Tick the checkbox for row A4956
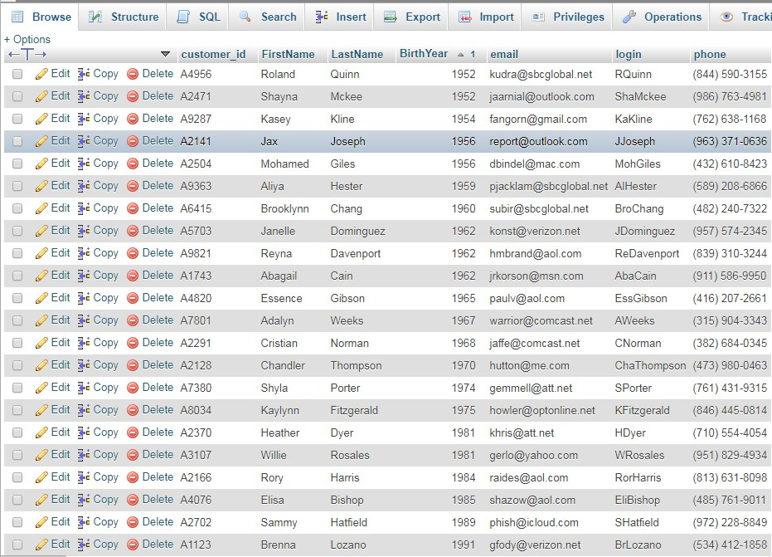The image size is (772, 557). point(17,74)
